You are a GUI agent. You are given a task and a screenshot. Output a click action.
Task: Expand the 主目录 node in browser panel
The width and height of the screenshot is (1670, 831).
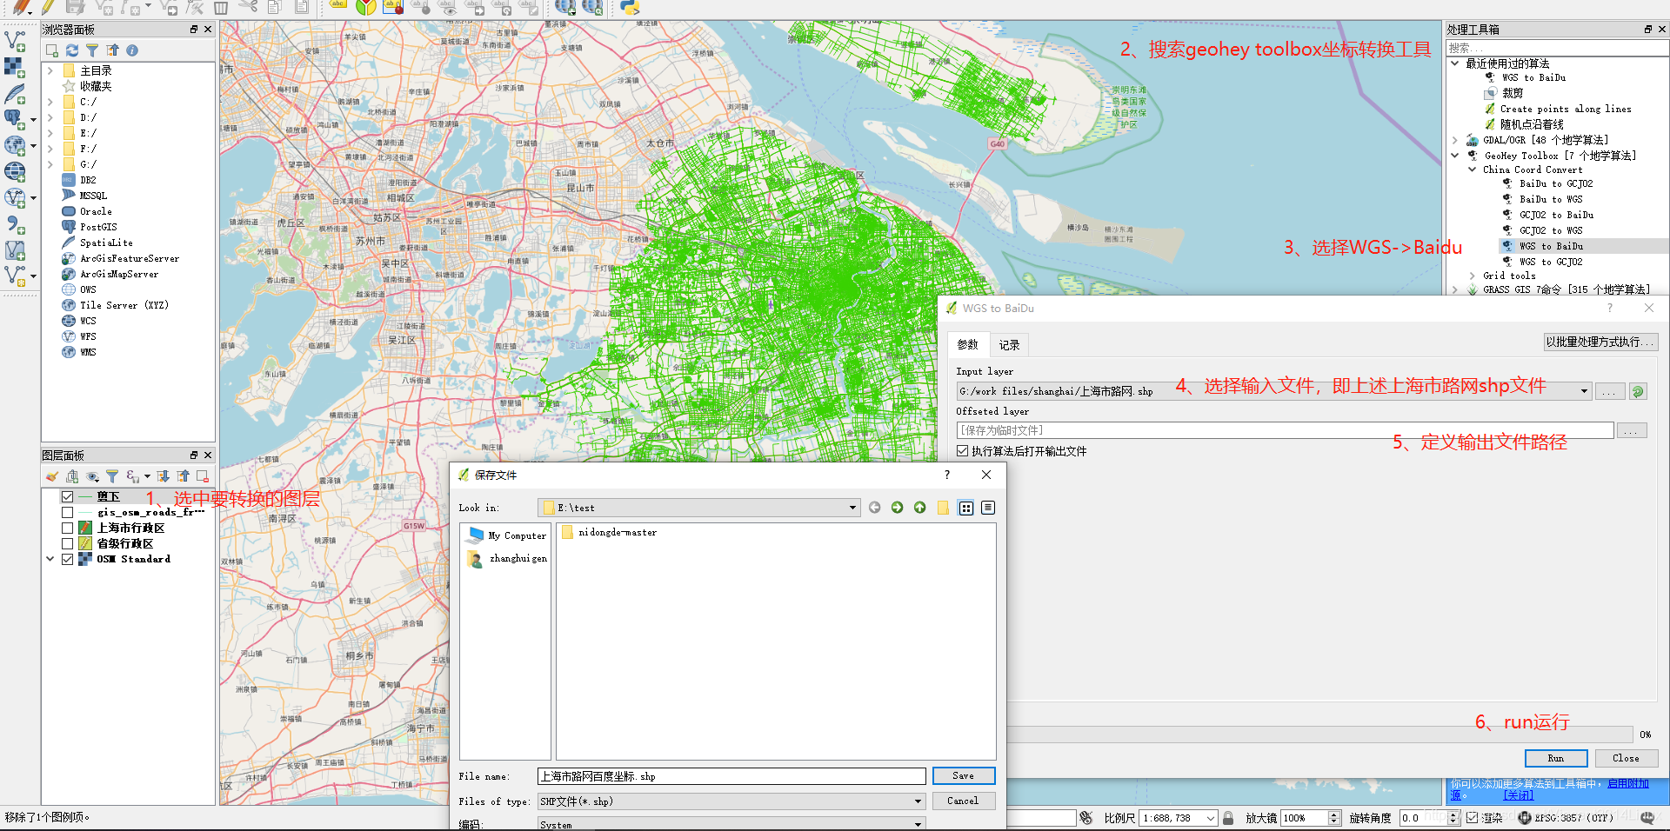tap(50, 70)
